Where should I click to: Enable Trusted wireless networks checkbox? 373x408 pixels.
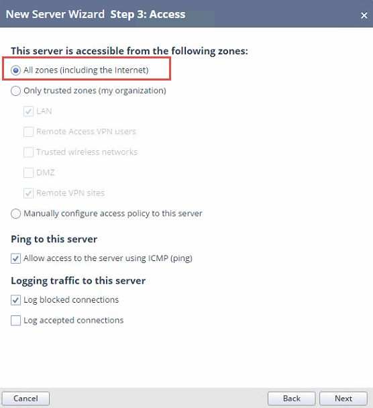(x=28, y=152)
